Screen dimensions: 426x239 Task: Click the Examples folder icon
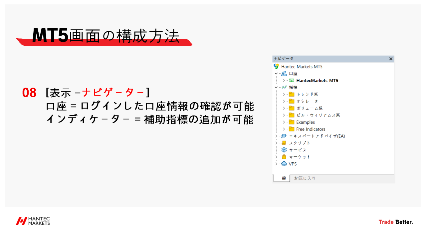(x=292, y=122)
